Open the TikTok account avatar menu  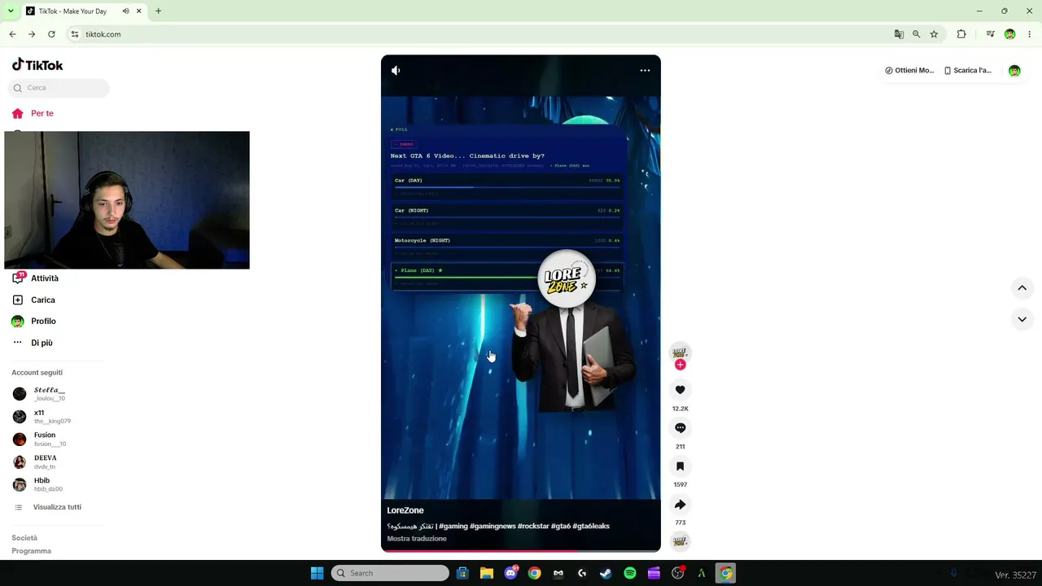click(1014, 71)
